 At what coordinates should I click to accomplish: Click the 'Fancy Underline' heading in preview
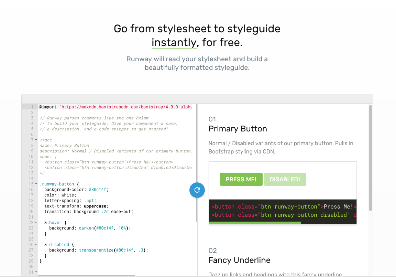(239, 260)
